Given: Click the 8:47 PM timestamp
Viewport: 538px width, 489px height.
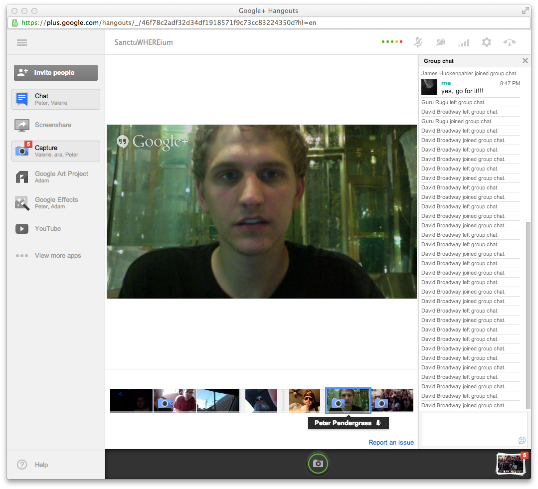Looking at the screenshot, I should pyautogui.click(x=510, y=83).
